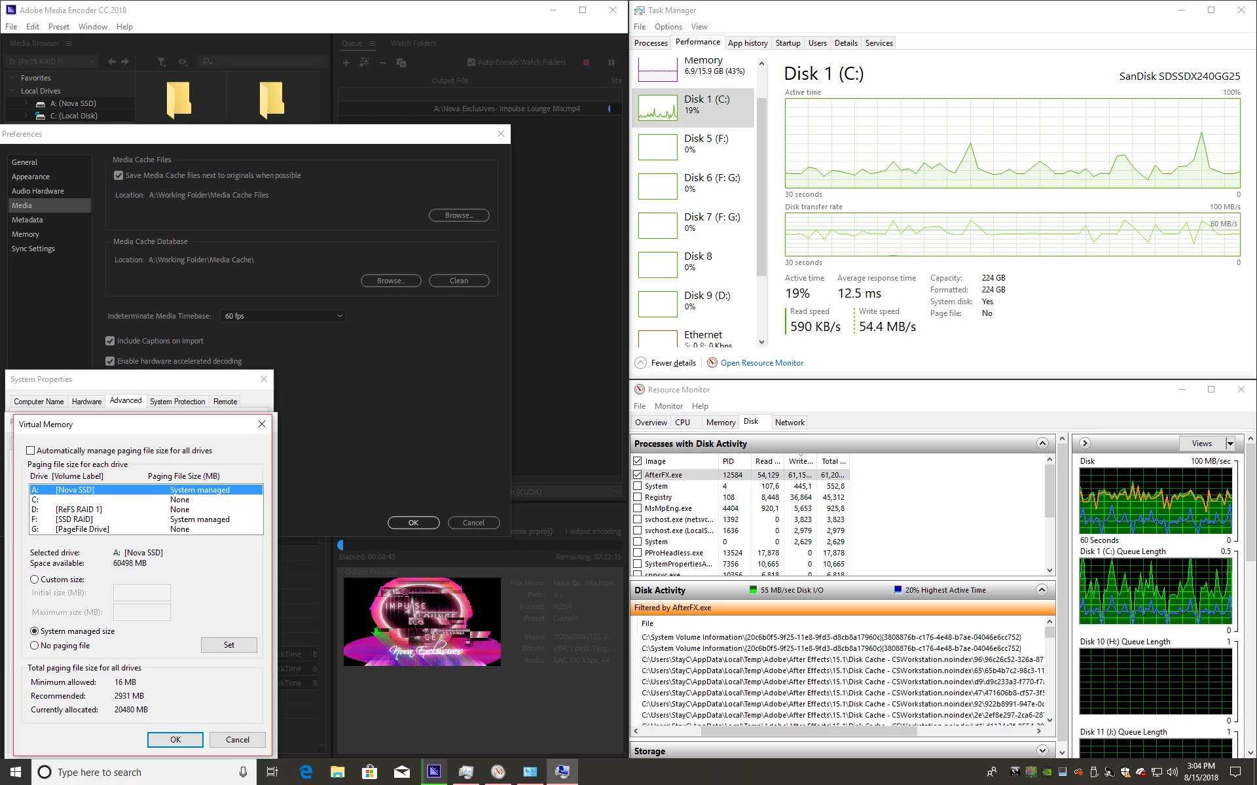1257x785 pixels.
Task: Uncheck AfterFX.exe process filter checkbox
Action: click(638, 475)
